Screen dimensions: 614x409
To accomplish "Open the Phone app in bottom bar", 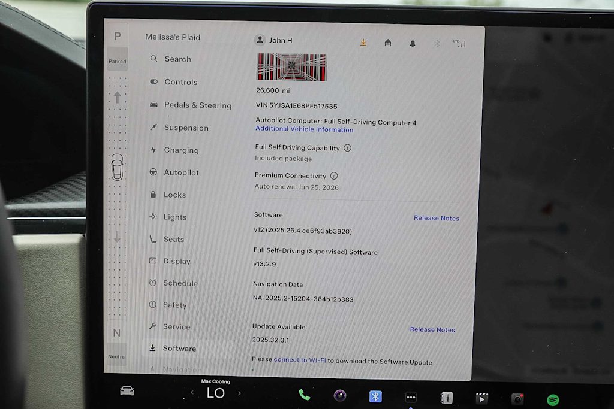I will 305,395.
